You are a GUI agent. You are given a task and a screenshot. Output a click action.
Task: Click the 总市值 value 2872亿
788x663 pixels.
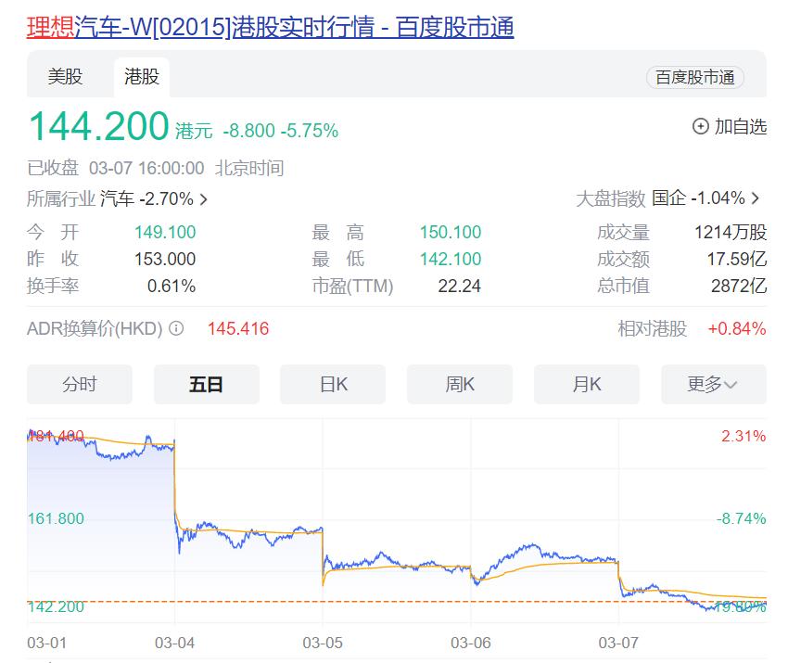[x=739, y=286]
